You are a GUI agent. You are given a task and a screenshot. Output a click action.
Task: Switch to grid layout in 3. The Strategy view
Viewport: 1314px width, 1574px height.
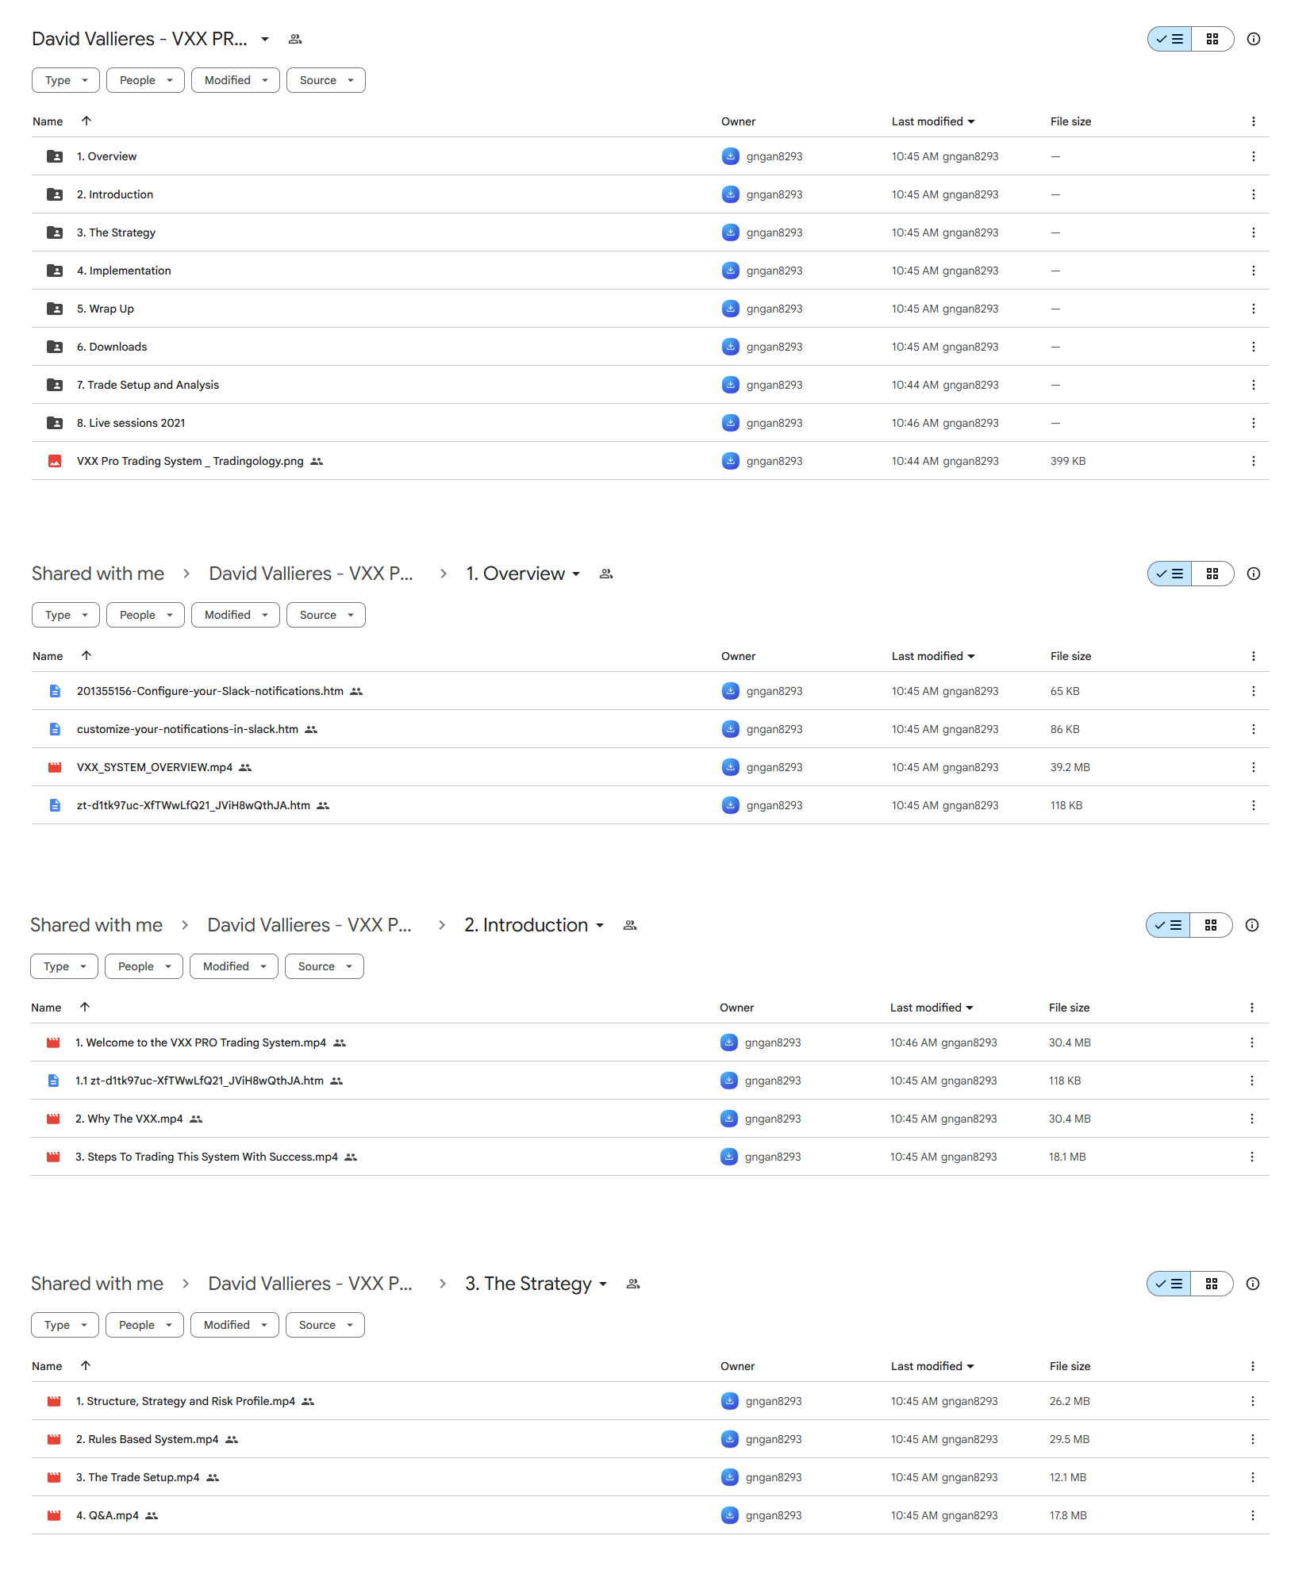(1212, 1284)
